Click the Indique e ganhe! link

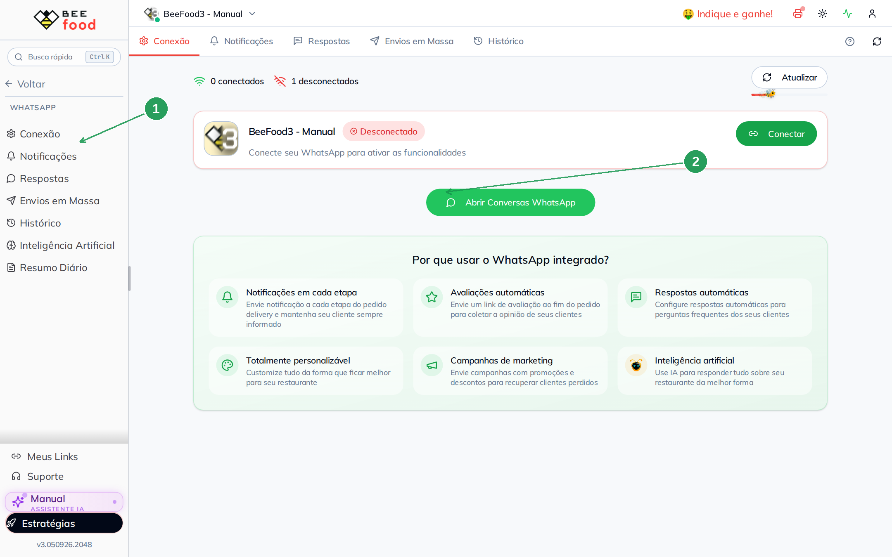click(x=728, y=14)
